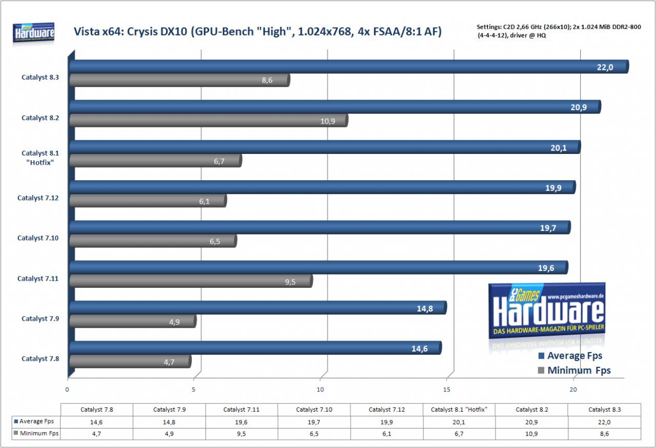Click the table header 'Catalyst 7.12'

coord(387,410)
